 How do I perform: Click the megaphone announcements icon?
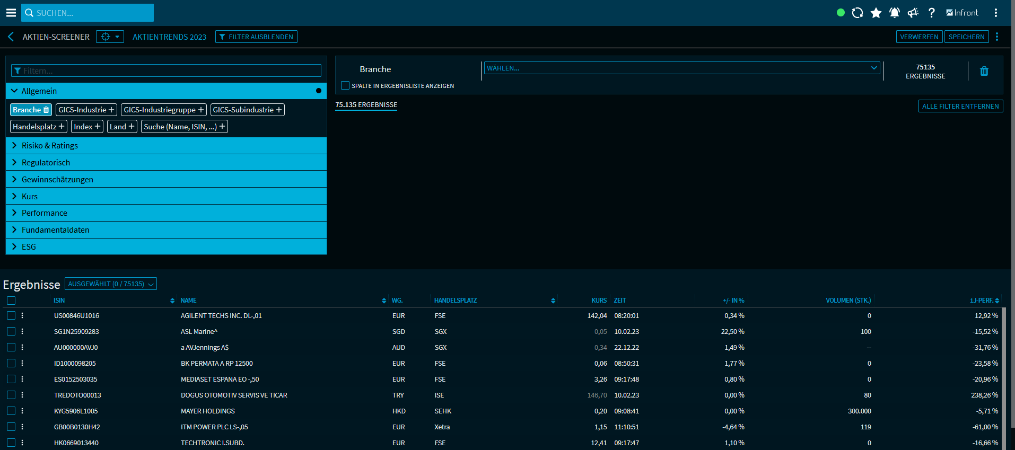913,13
